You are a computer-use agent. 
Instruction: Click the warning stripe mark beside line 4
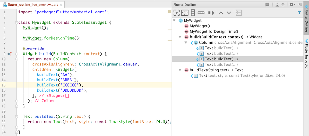point(169,30)
